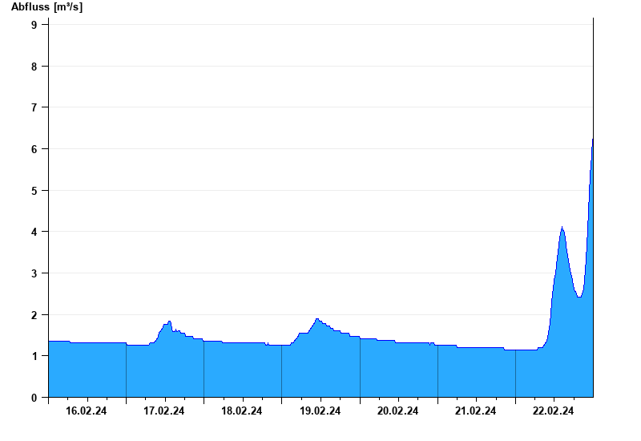Click the y-axis value 2
641x441 pixels.
click(34, 315)
